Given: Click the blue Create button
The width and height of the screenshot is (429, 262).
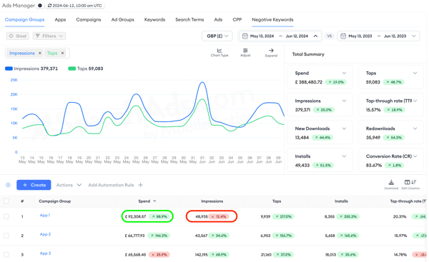Looking at the screenshot, I should tap(34, 185).
